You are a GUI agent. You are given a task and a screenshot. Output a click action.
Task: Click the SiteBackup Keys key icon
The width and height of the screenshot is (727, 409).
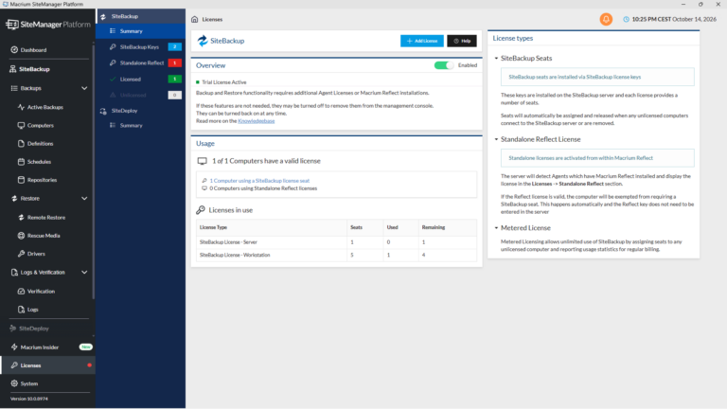pos(113,46)
